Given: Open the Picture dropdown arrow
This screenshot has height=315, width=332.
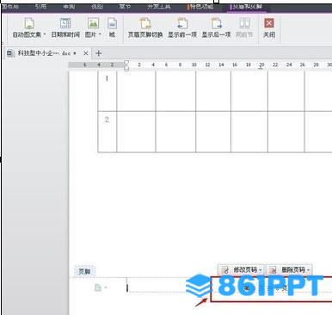Looking at the screenshot, I should pos(100,34).
